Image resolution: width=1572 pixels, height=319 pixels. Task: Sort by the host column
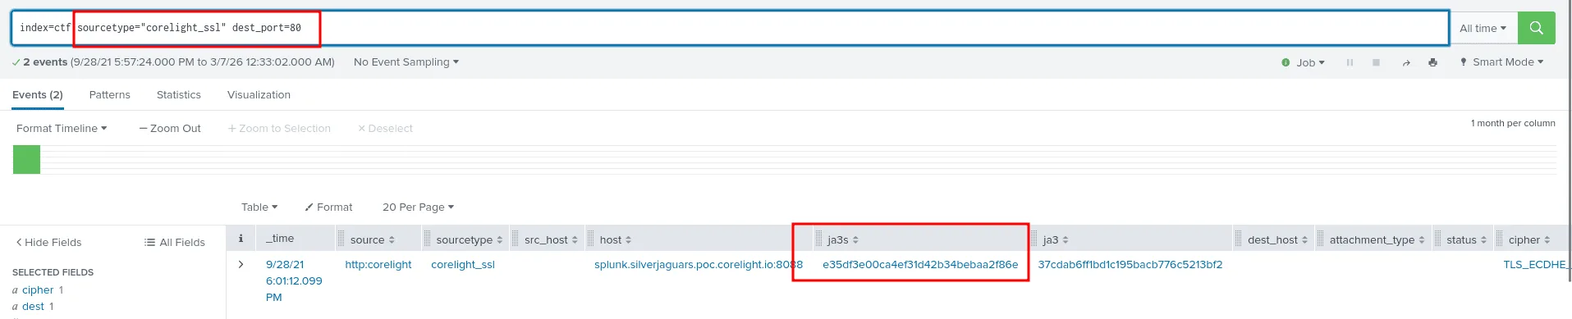(x=616, y=240)
